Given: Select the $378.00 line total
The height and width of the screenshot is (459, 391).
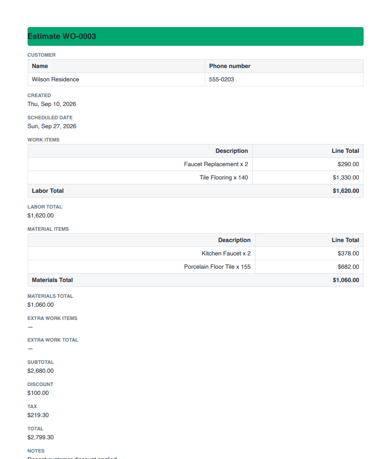Looking at the screenshot, I should tap(348, 253).
